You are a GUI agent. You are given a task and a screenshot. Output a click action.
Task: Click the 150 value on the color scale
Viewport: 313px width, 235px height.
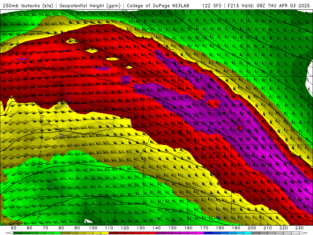click(x=173, y=228)
